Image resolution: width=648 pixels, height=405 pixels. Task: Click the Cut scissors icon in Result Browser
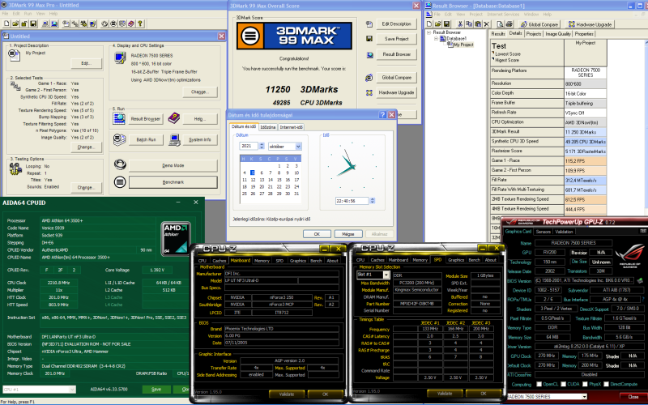tap(460, 24)
